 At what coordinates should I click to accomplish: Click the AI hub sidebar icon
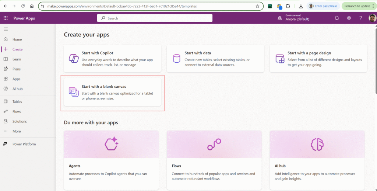6,88
